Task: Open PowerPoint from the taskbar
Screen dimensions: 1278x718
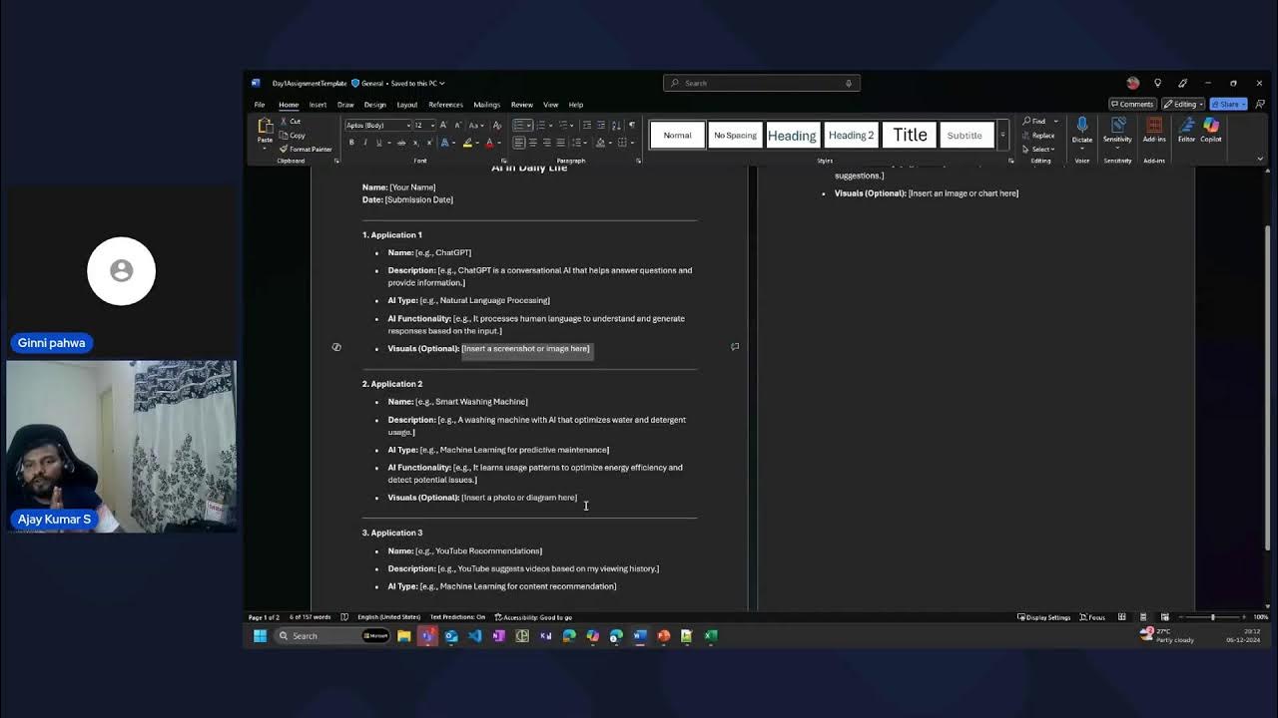Action: point(664,635)
